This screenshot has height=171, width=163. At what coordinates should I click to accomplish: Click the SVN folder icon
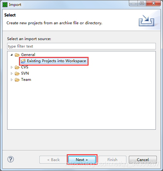[17, 74]
